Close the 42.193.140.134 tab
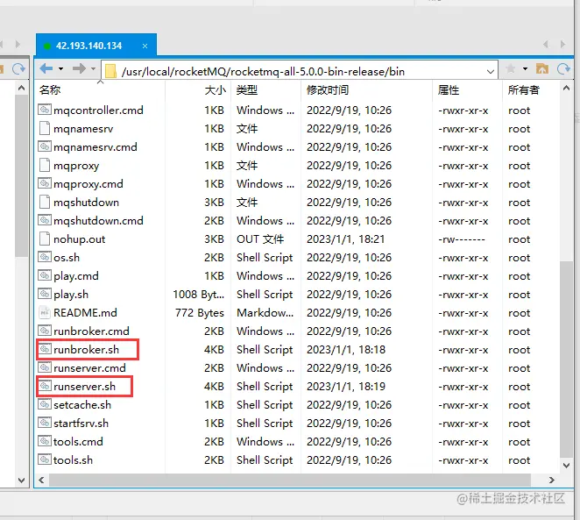 [x=145, y=46]
